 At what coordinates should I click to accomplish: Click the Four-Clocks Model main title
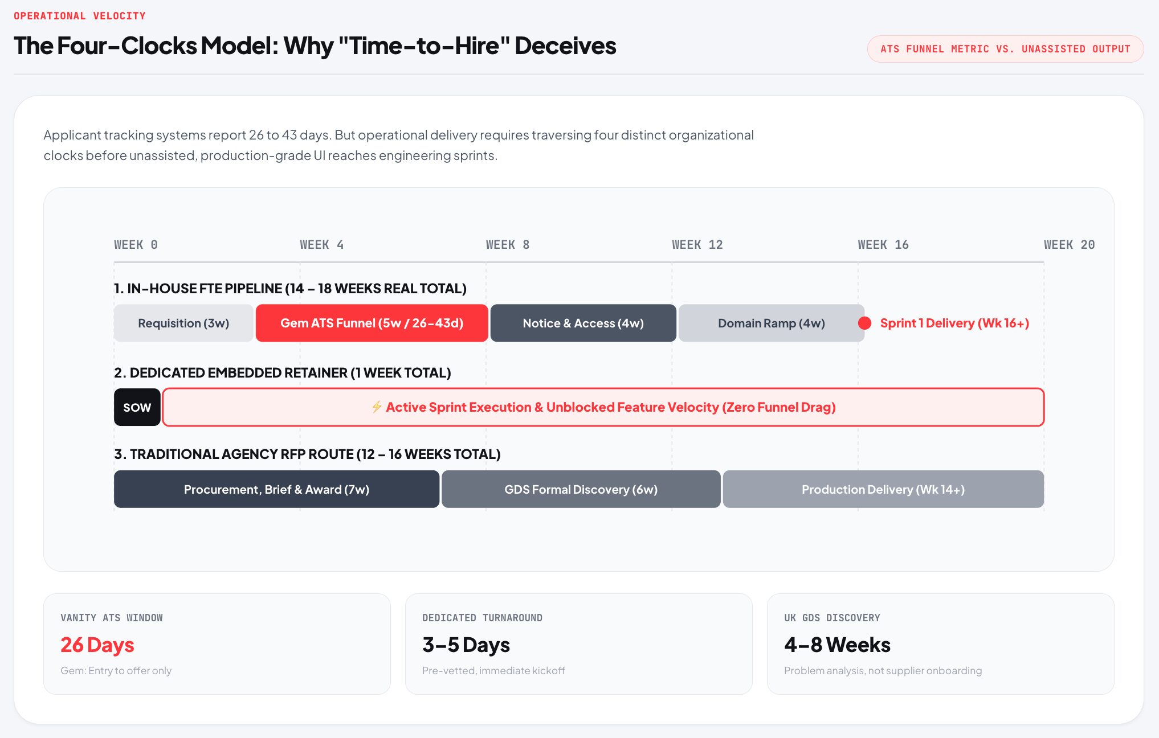click(x=315, y=46)
